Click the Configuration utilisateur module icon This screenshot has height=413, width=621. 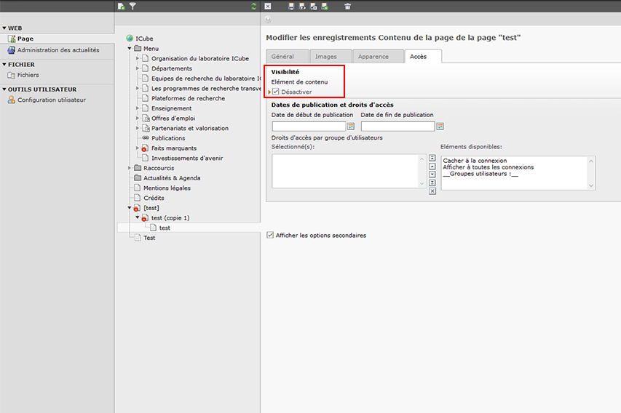point(12,100)
